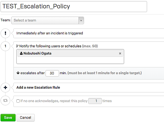Save the escalation policy
164x126 pixels.
tap(8, 118)
